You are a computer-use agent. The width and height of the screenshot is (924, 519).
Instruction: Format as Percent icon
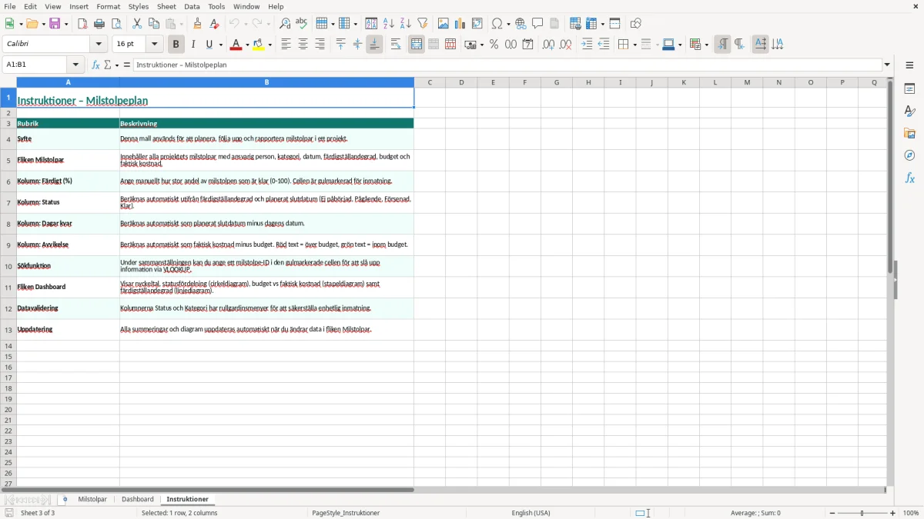(494, 45)
